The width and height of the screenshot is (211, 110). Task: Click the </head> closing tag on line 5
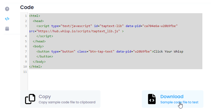39,41
